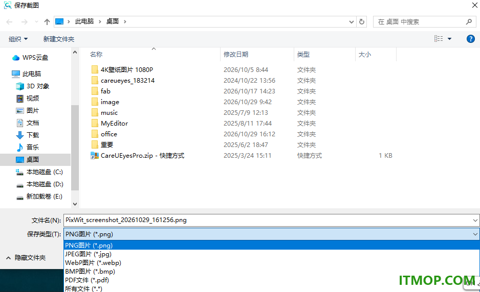Image resolution: width=480 pixels, height=292 pixels.
Task: Sort by 类型 column header
Action: point(303,55)
